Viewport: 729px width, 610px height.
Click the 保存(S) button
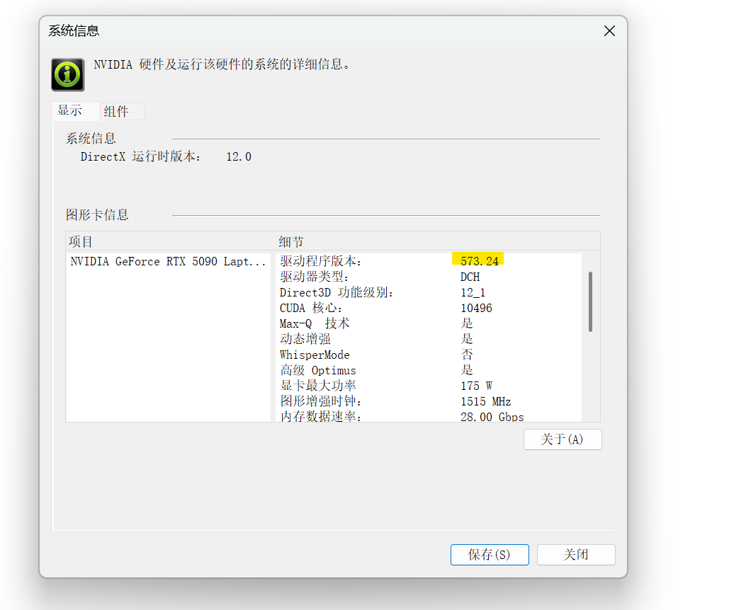[x=490, y=555]
